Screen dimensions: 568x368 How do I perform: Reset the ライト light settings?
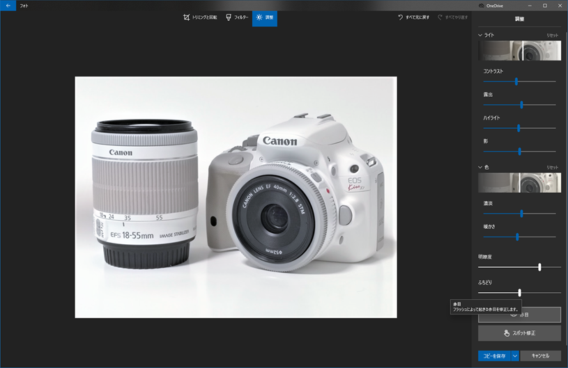[x=552, y=35]
